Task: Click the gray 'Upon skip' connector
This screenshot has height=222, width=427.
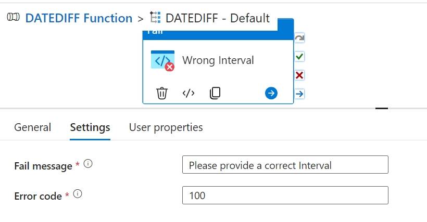Action: click(x=299, y=38)
